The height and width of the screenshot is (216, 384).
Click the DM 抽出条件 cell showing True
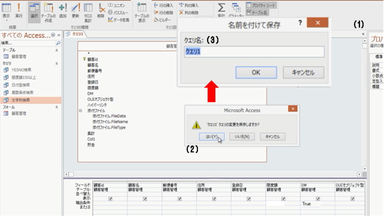(x=317, y=204)
